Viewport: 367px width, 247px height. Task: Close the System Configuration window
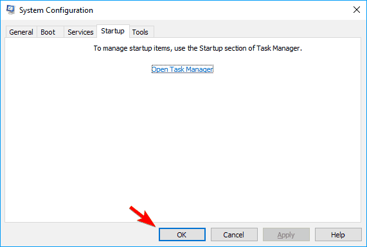[357, 10]
